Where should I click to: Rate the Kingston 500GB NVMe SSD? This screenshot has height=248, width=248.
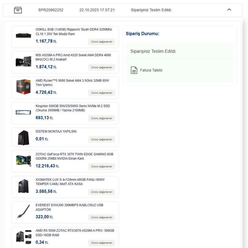(101, 118)
